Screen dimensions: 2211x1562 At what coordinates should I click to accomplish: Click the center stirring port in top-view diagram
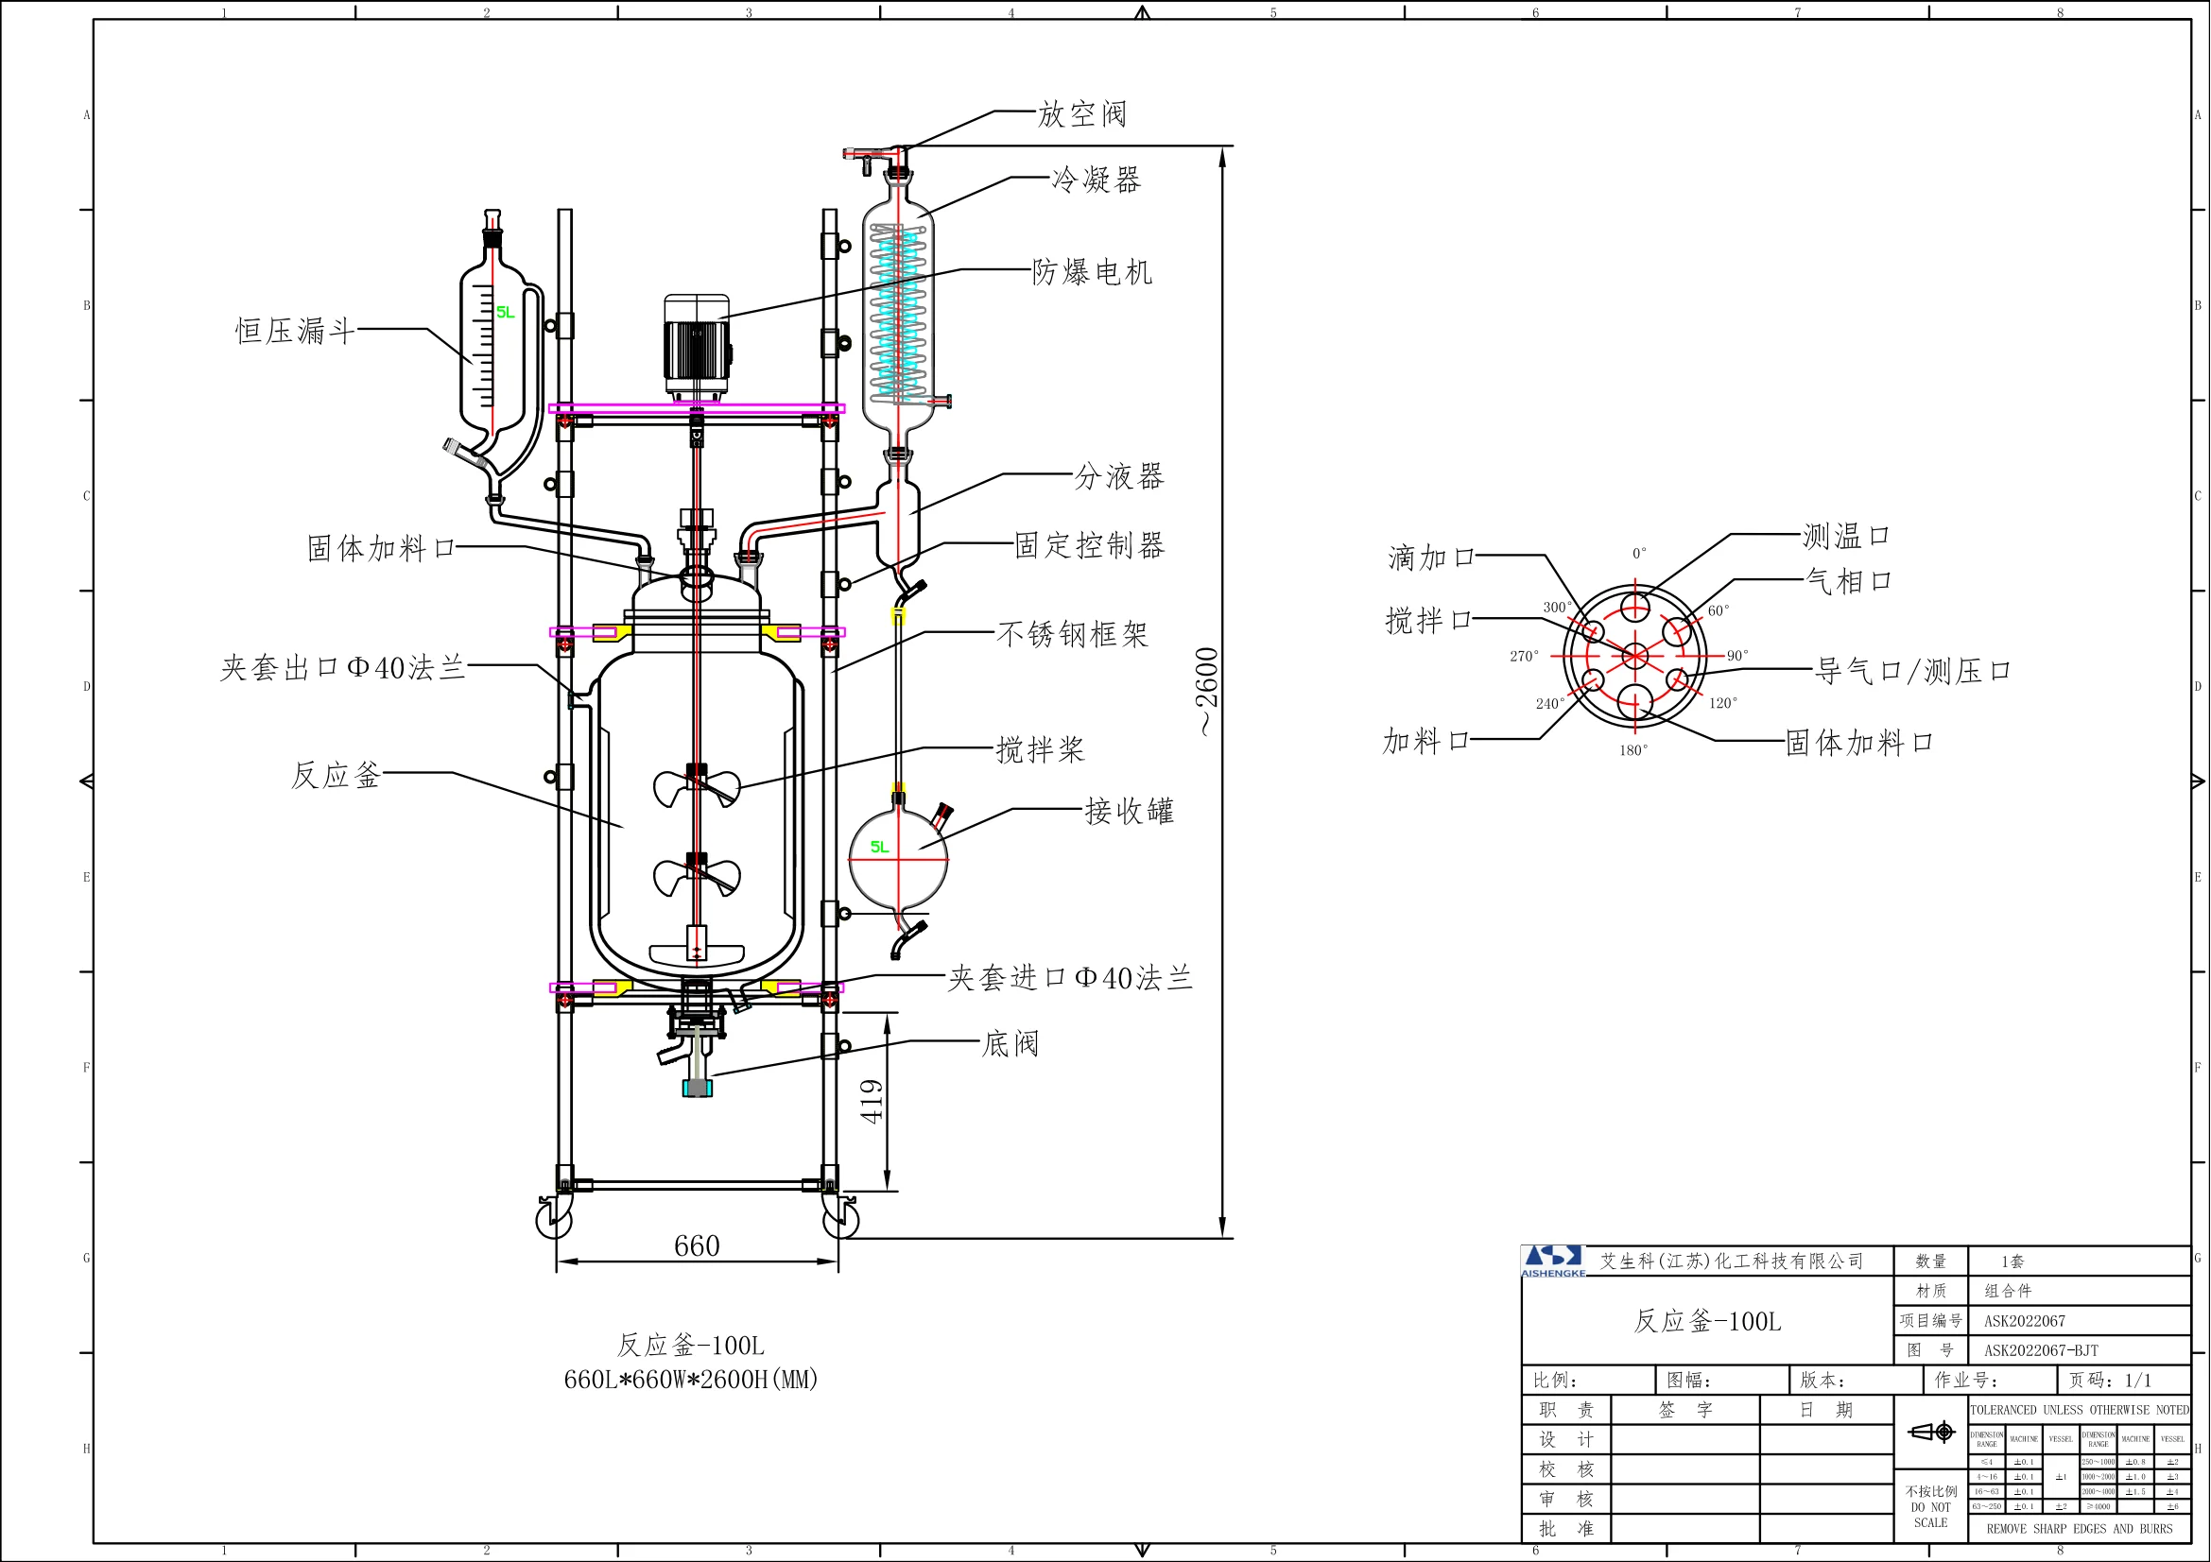(1635, 657)
